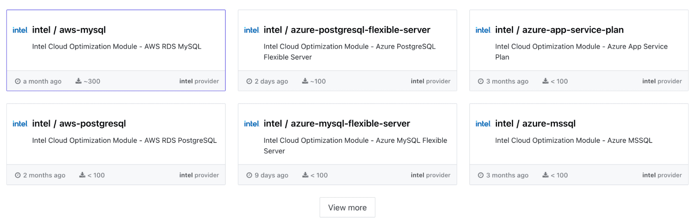Open the intel / aws-mysql module
695x224 pixels.
(69, 30)
